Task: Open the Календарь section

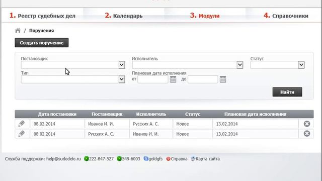Action: (x=124, y=16)
